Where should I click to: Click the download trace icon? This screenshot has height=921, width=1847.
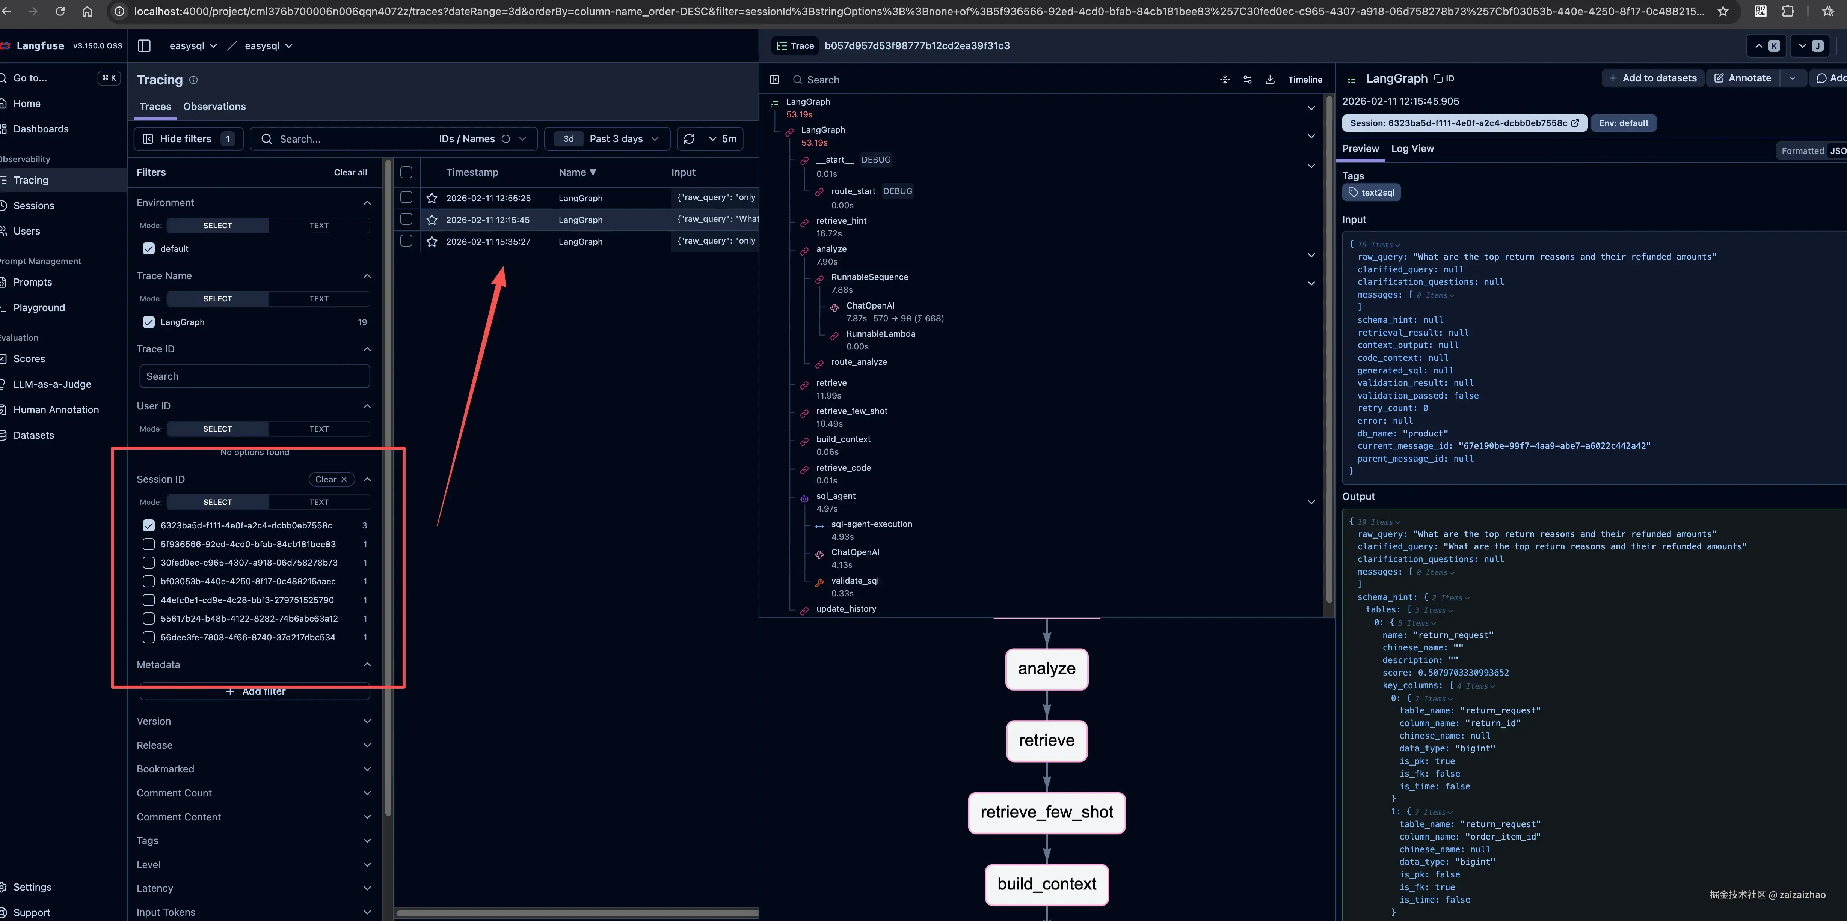click(1270, 80)
